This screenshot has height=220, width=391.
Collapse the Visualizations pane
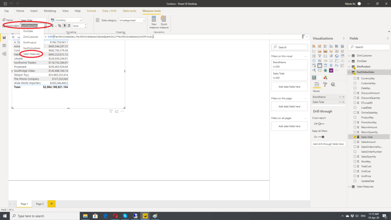[x=344, y=39]
